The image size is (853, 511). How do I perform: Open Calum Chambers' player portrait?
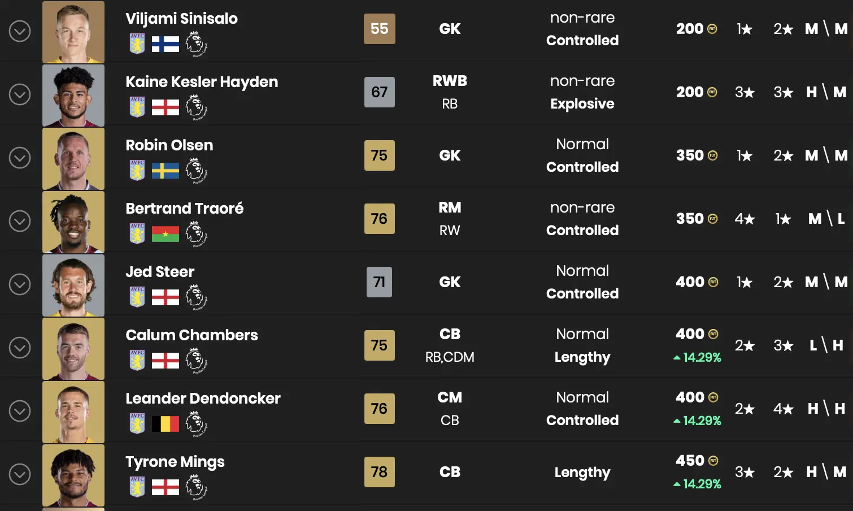point(73,349)
